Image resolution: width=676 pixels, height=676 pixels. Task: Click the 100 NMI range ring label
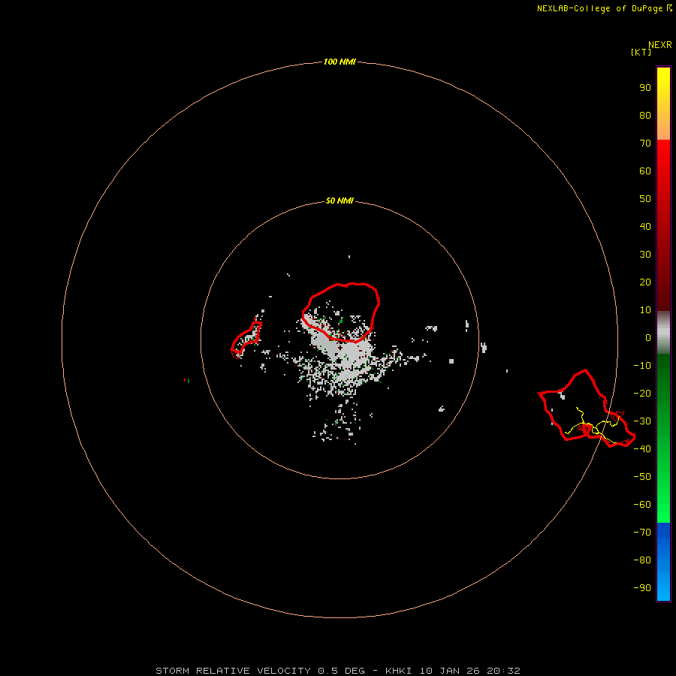coord(340,62)
